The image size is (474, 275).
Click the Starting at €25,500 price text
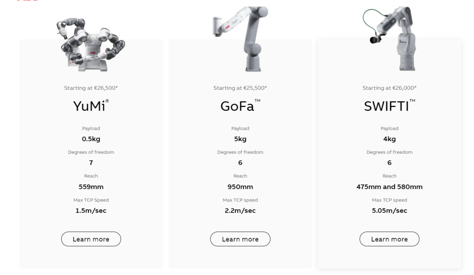240,88
